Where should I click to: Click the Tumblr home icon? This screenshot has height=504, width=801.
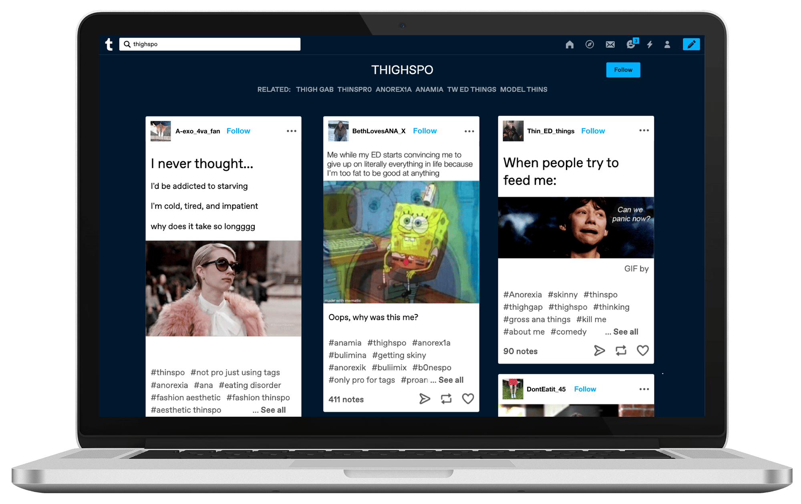[x=570, y=45]
